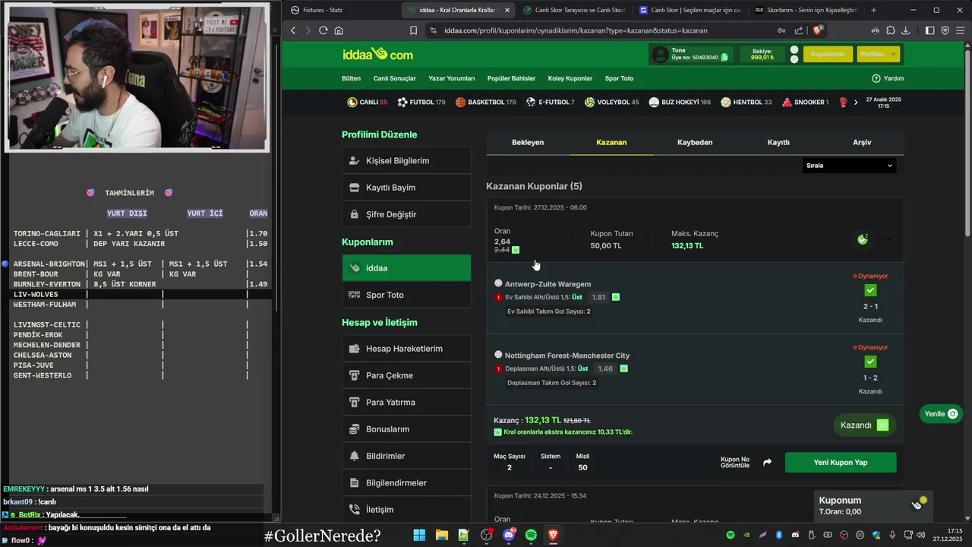This screenshot has height=547, width=972.
Task: Click the Yeni Kupon Yap button
Action: (841, 462)
